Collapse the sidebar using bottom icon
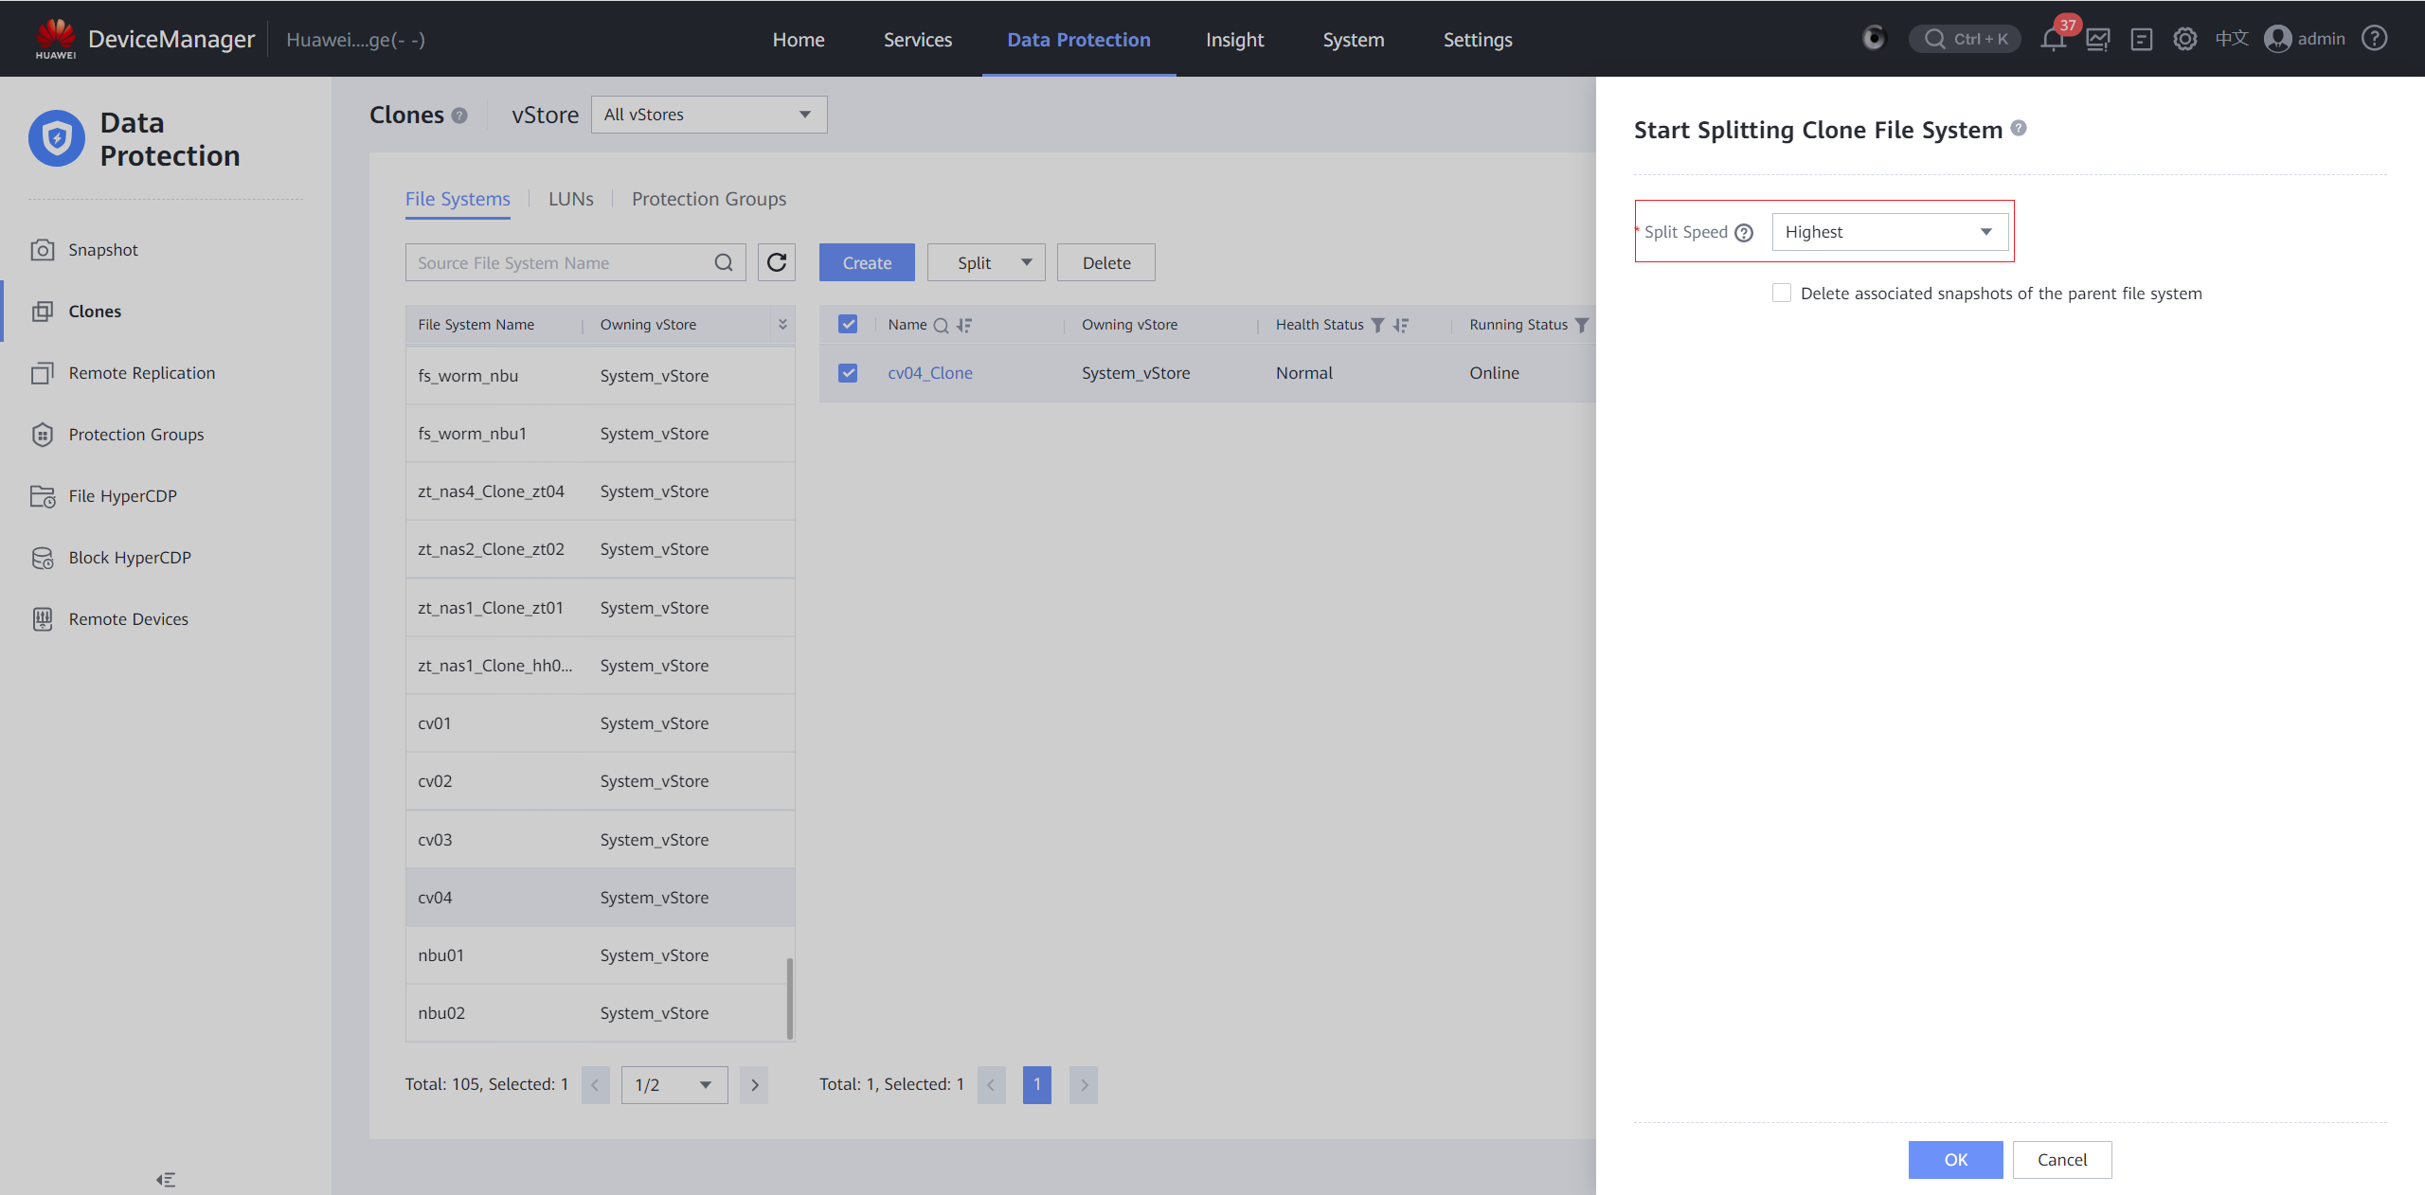 tap(166, 1179)
